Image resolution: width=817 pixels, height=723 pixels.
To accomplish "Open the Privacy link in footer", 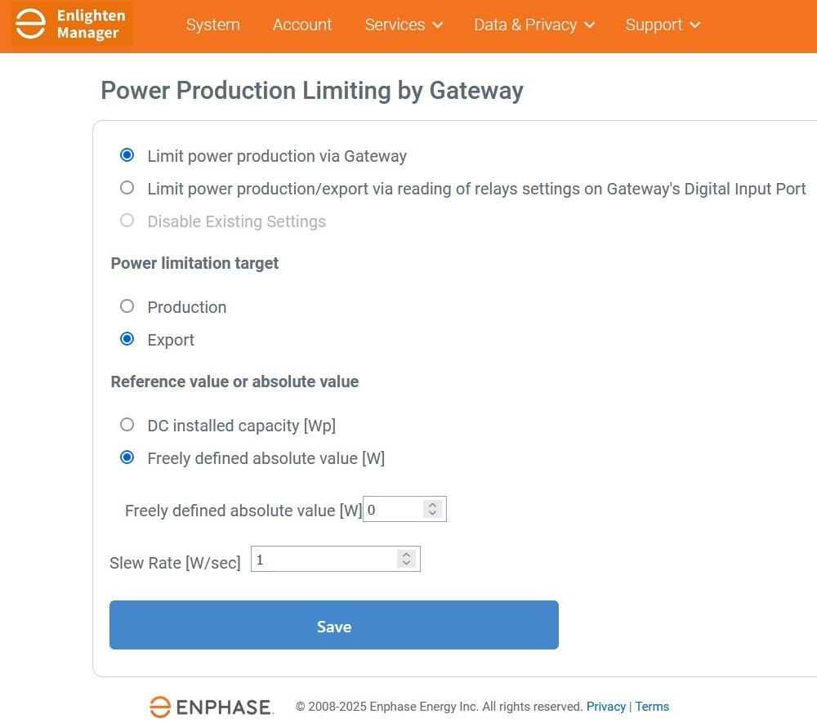I will [x=606, y=707].
